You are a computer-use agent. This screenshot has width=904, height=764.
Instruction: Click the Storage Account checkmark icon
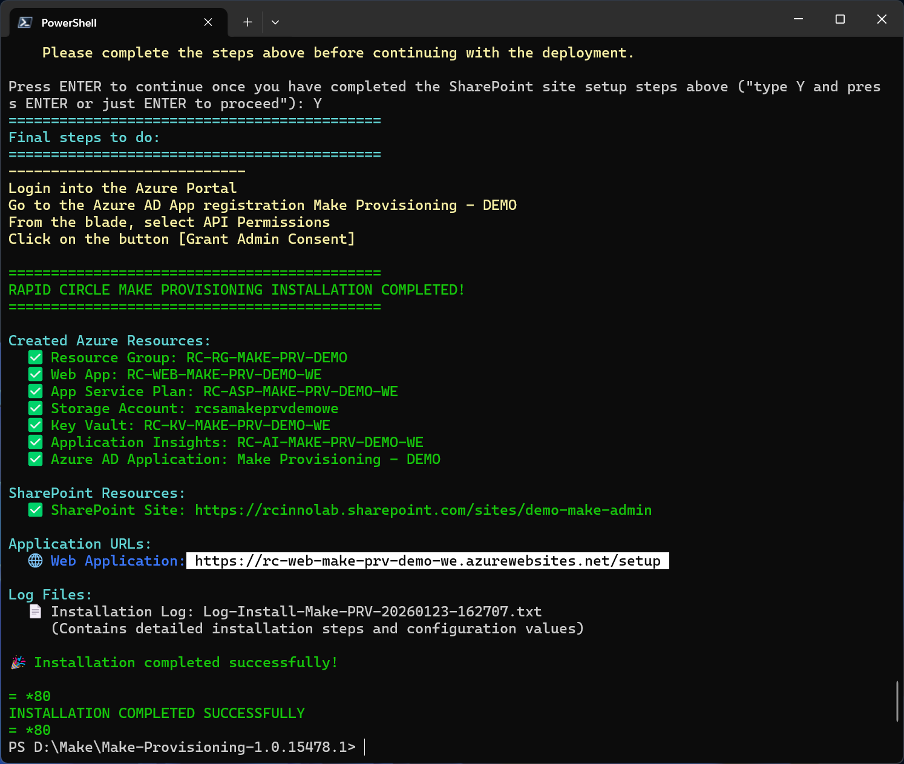[x=36, y=408]
